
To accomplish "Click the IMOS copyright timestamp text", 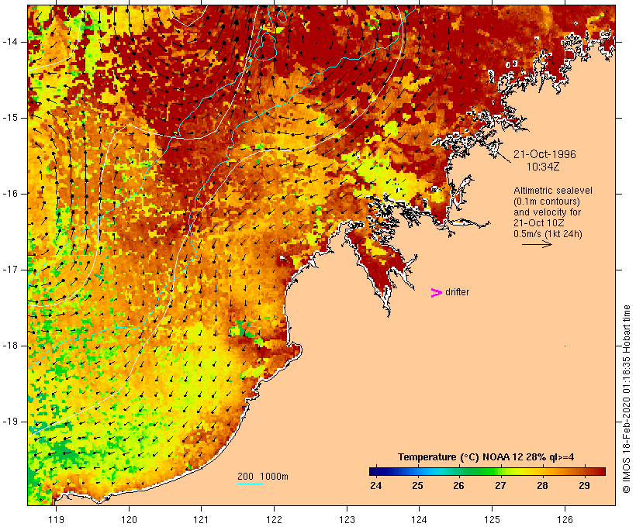I will (627, 399).
